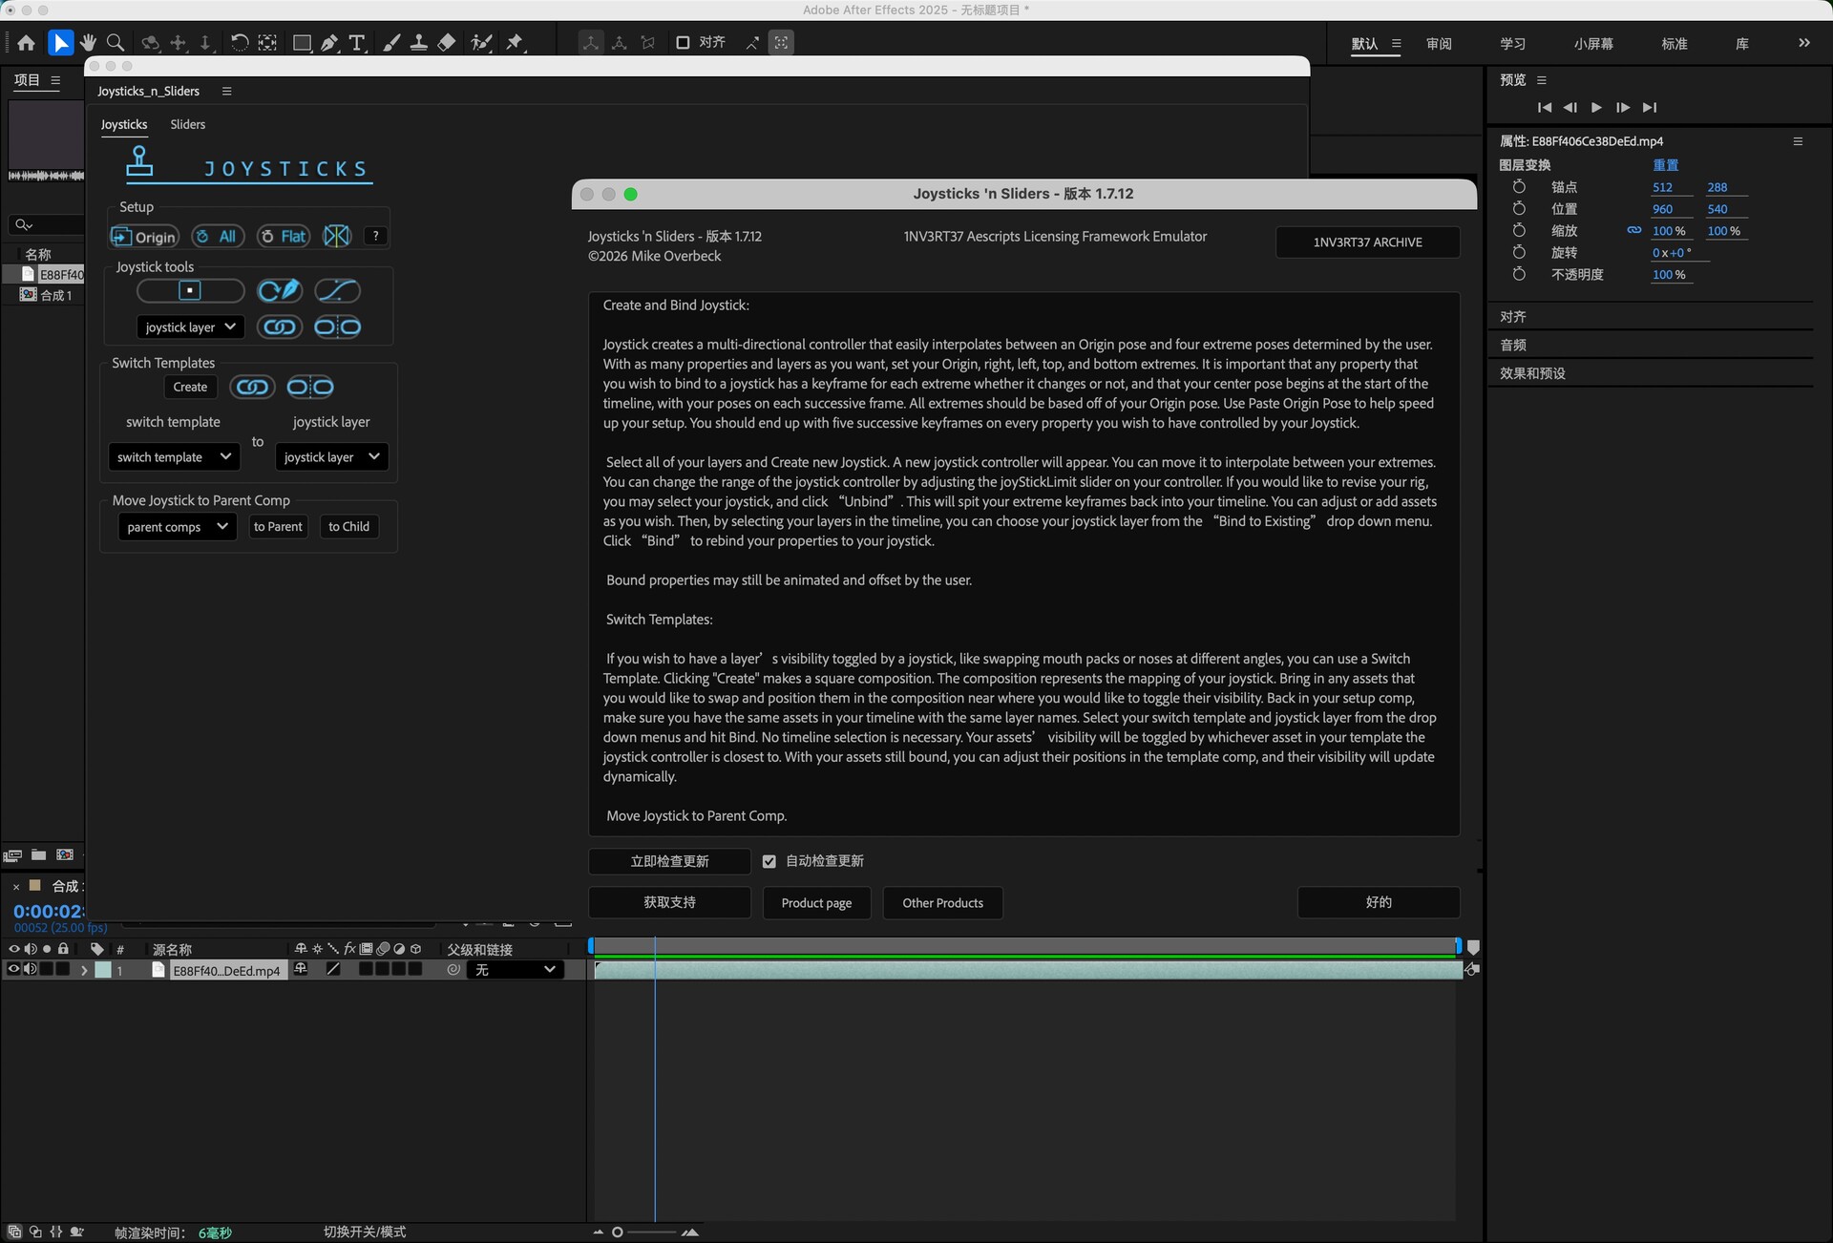Select the Puppet Pin tool
This screenshot has width=1833, height=1243.
pyautogui.click(x=515, y=43)
